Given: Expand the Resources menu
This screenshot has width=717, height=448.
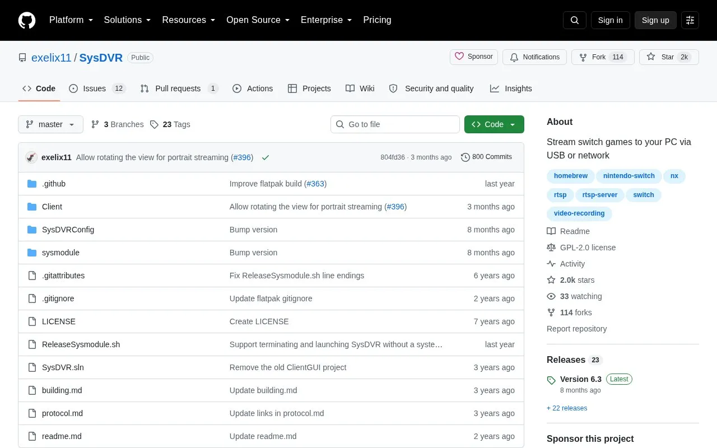Looking at the screenshot, I should (189, 20).
